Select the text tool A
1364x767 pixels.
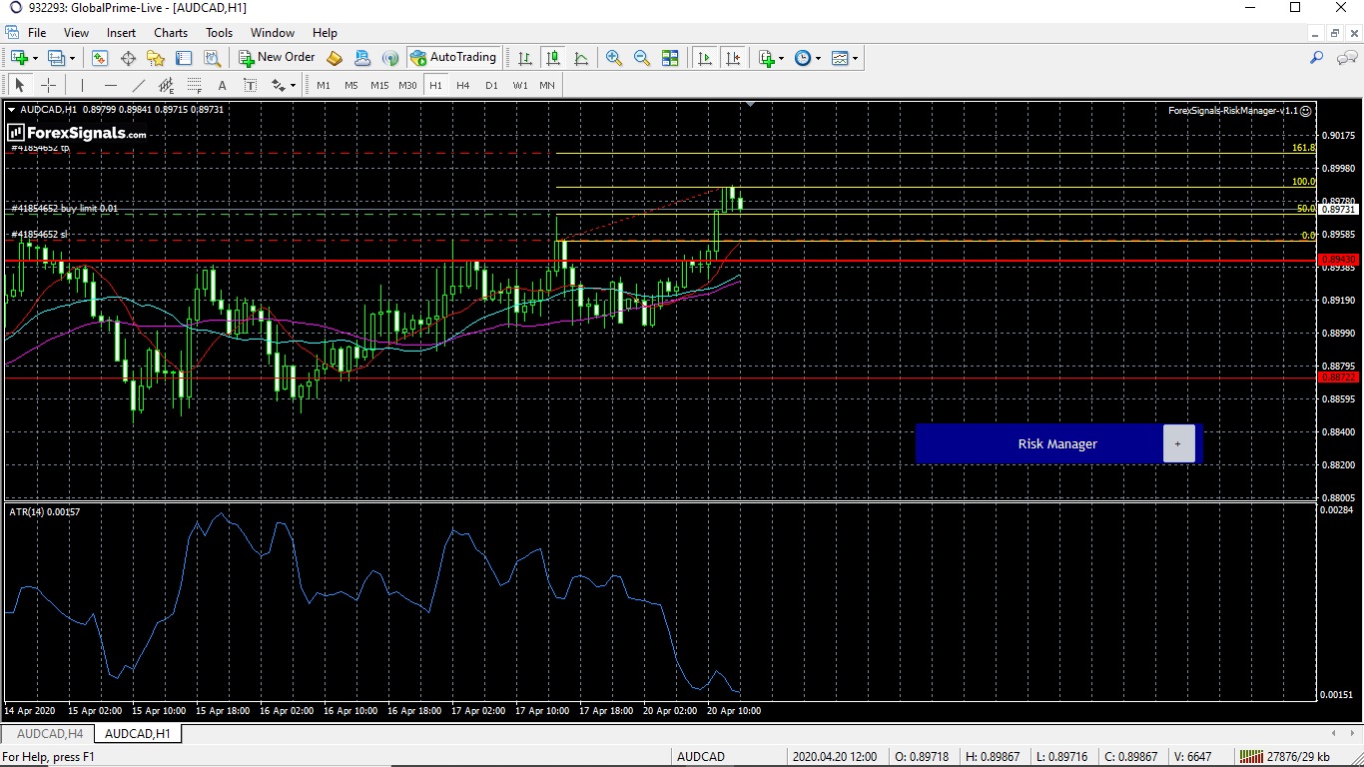coord(222,85)
